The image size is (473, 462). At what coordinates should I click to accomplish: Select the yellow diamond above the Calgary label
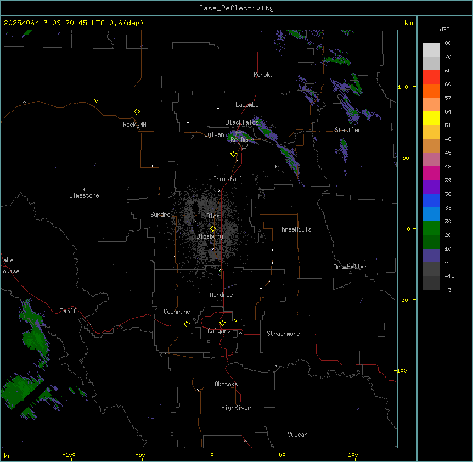click(x=222, y=323)
